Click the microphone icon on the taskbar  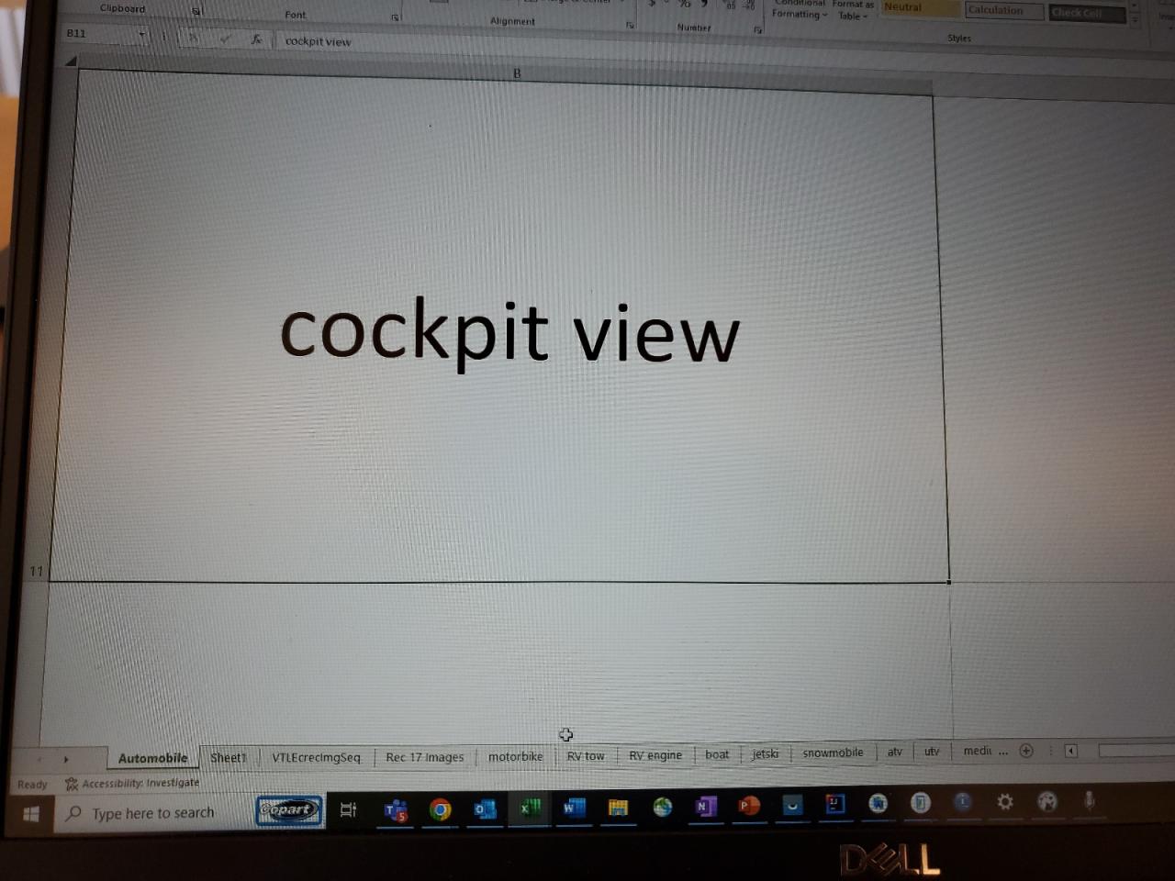[x=1089, y=800]
